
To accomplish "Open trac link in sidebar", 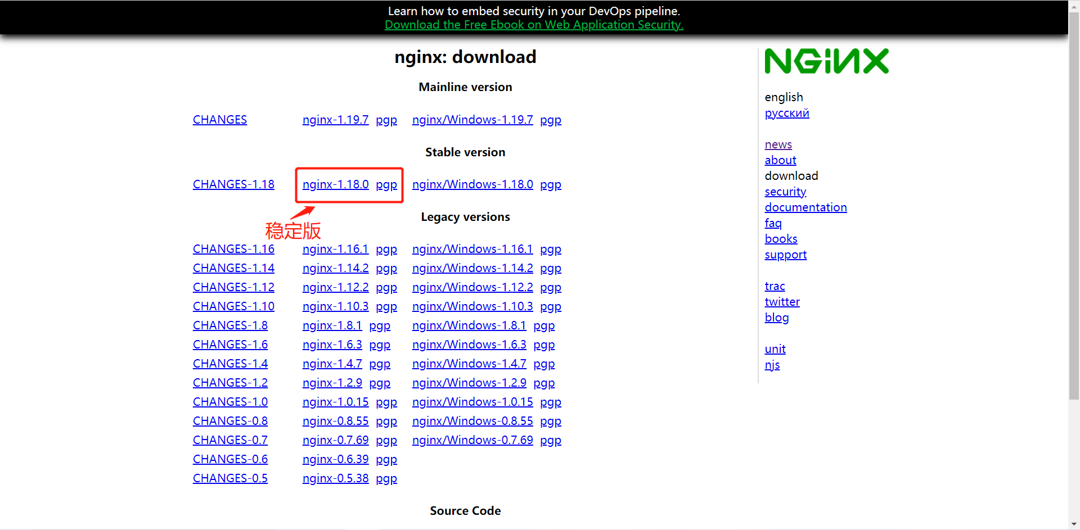I will 775,286.
